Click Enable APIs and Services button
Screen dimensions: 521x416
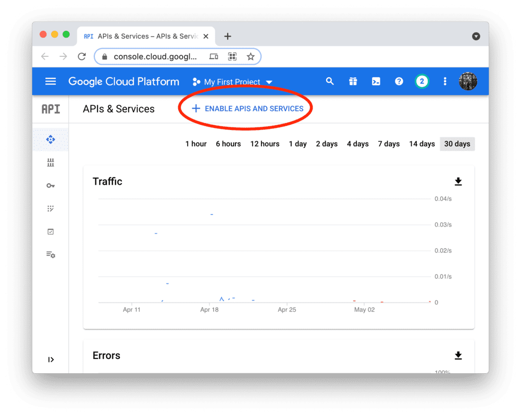[x=247, y=109]
